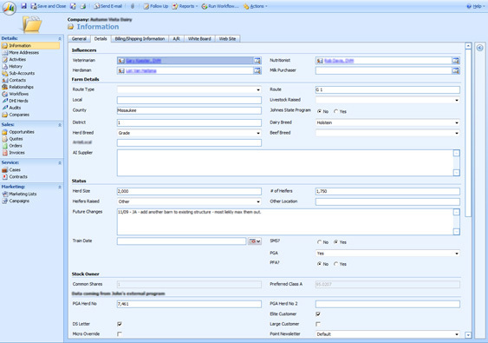Click the Save and Close button
This screenshot has width=488, height=343.
[49, 6]
